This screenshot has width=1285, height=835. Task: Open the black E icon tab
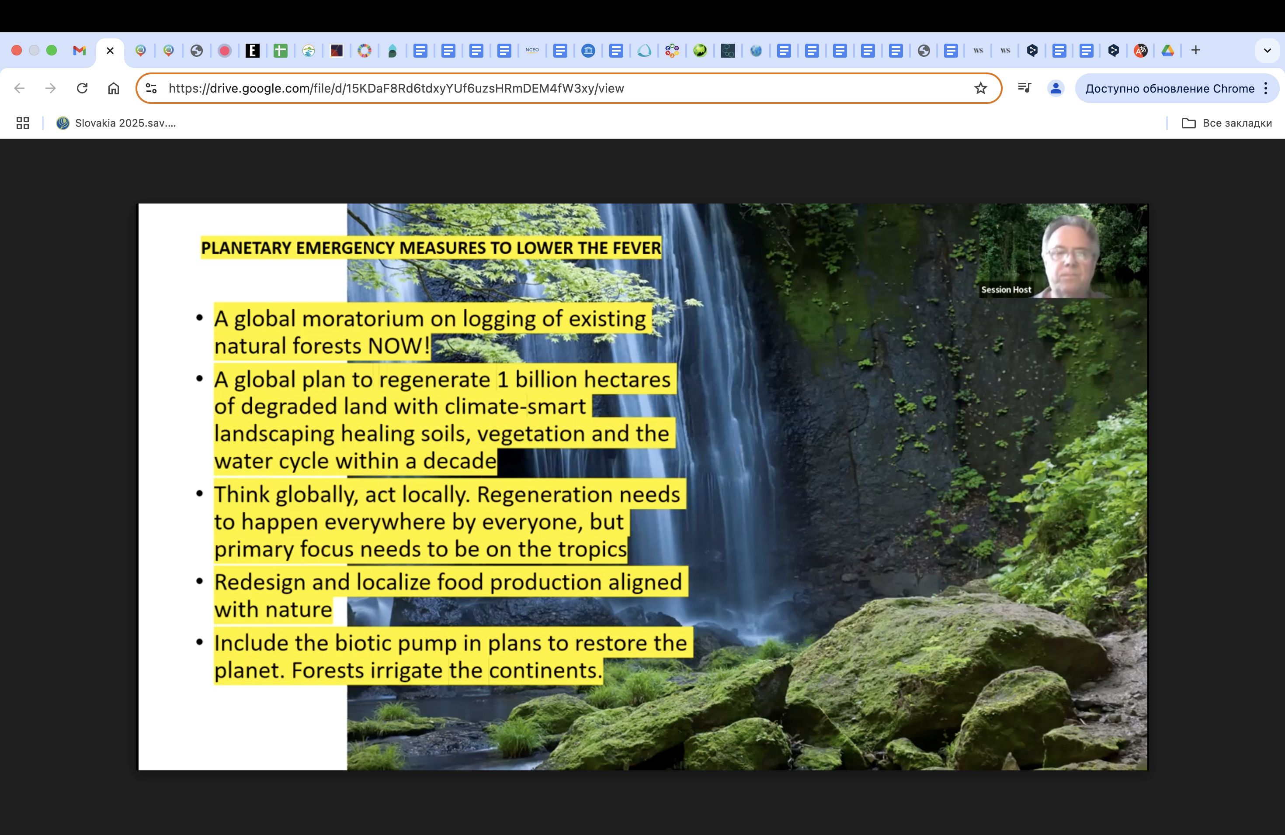coord(252,51)
